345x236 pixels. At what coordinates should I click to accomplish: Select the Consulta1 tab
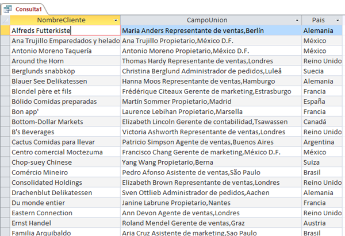point(24,9)
